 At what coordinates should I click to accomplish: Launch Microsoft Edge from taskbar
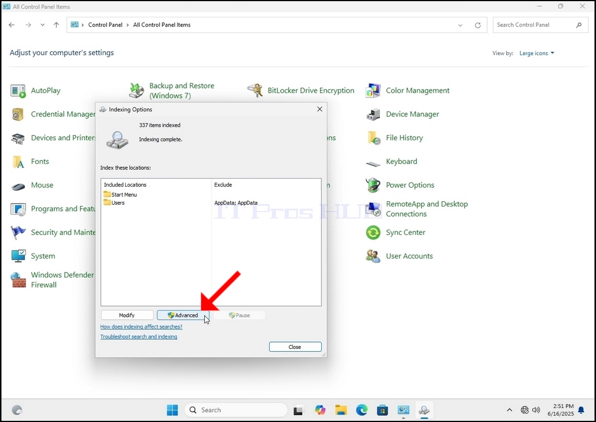361,410
